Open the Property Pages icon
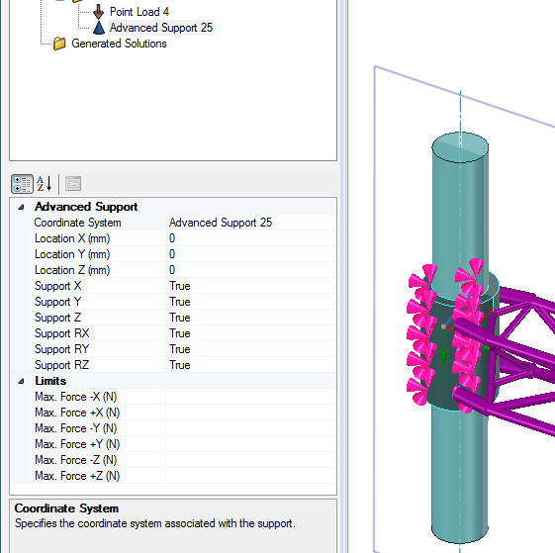Image resolution: width=555 pixels, height=553 pixels. [x=73, y=184]
